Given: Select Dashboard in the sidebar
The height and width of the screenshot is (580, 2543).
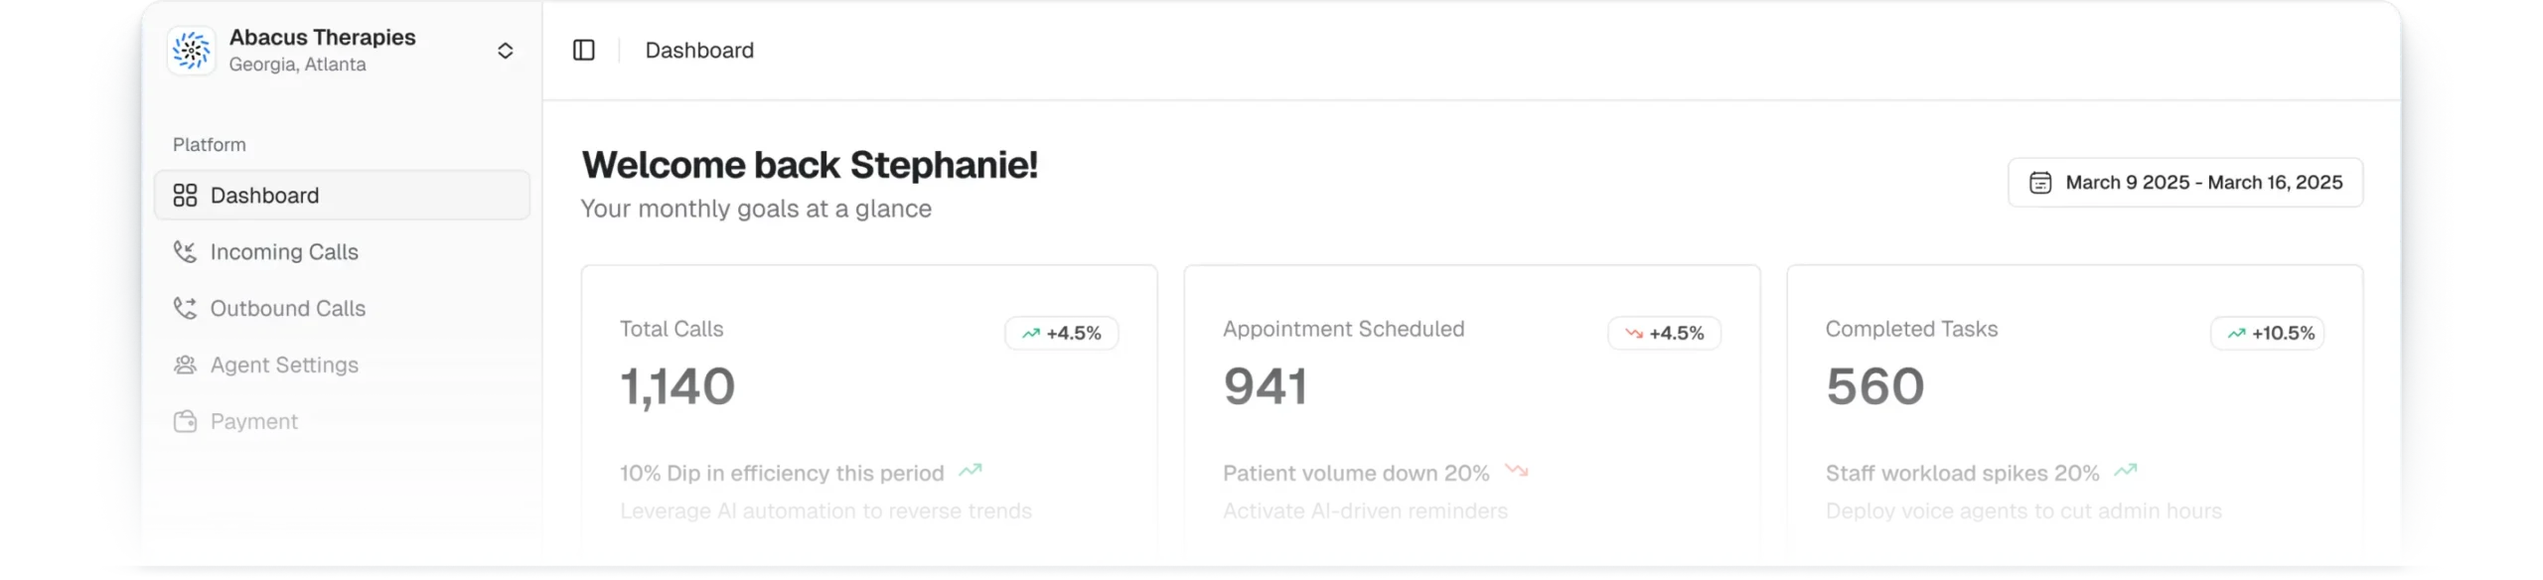Looking at the screenshot, I should (342, 196).
